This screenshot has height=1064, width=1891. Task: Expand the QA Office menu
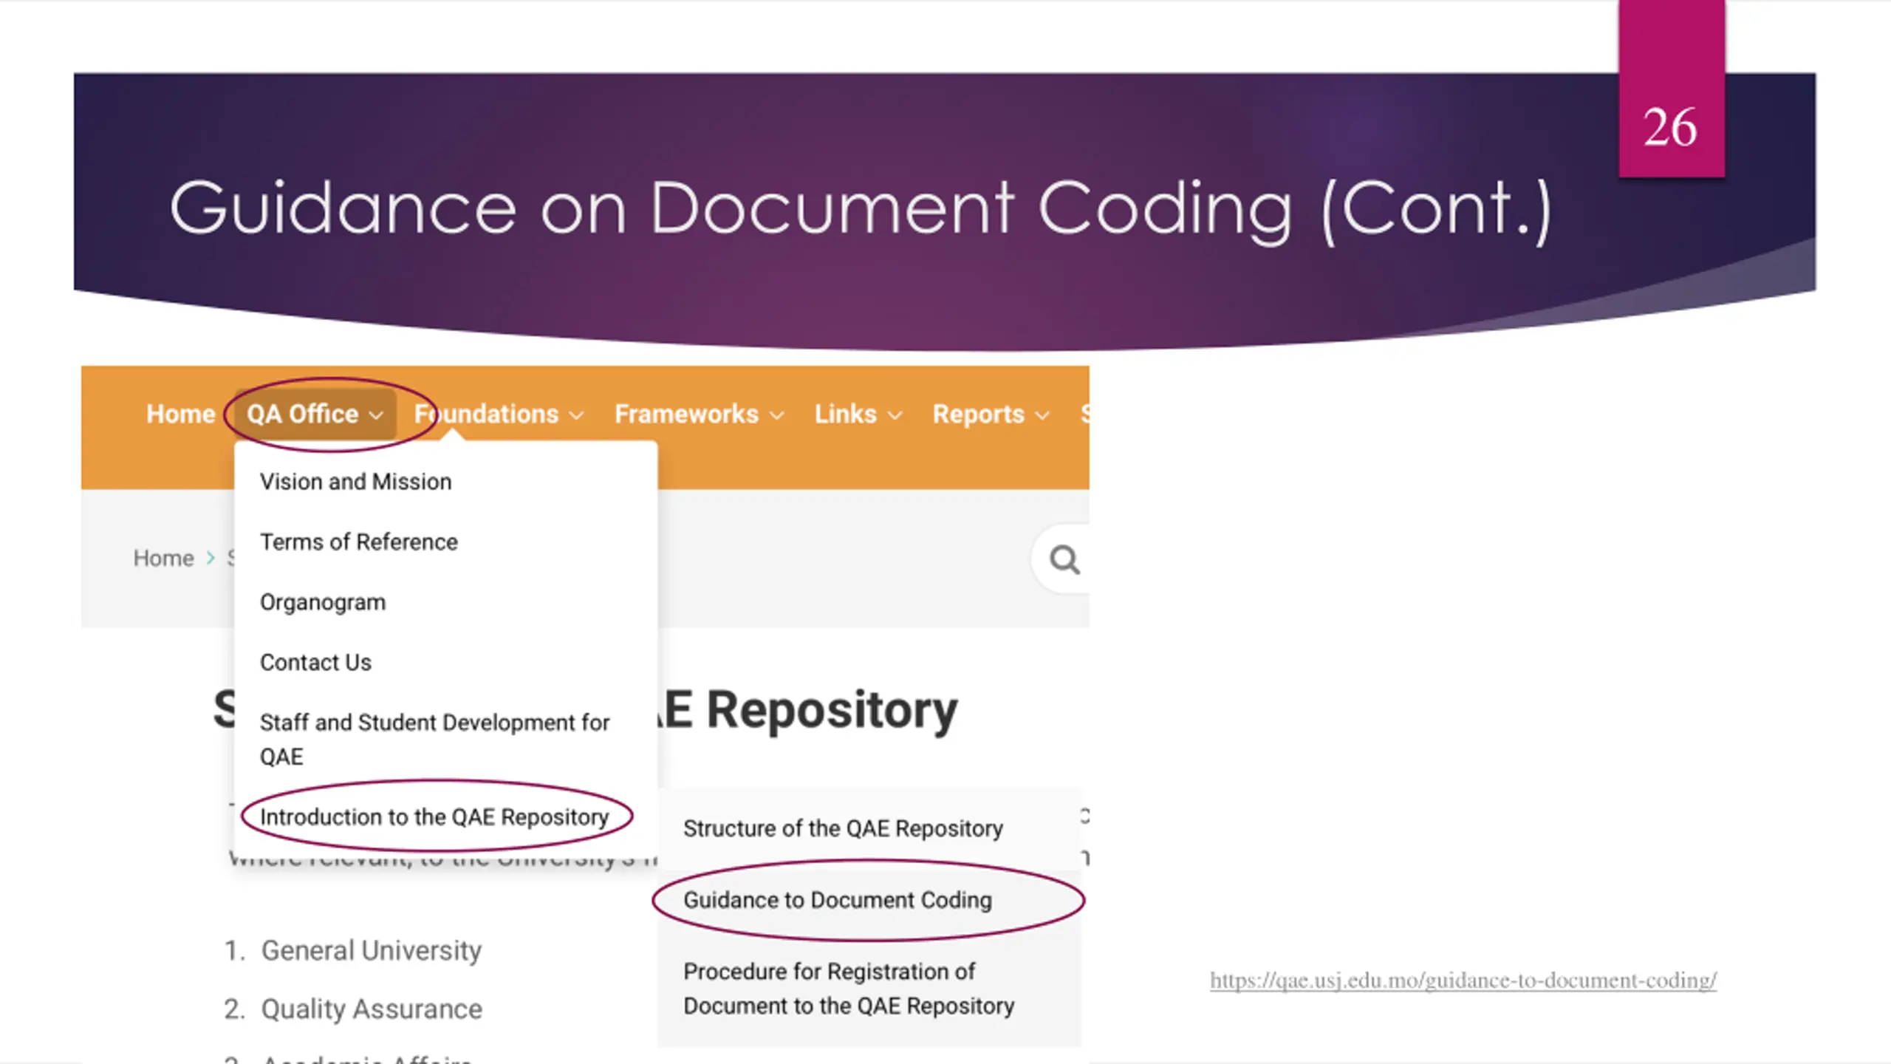pos(315,414)
